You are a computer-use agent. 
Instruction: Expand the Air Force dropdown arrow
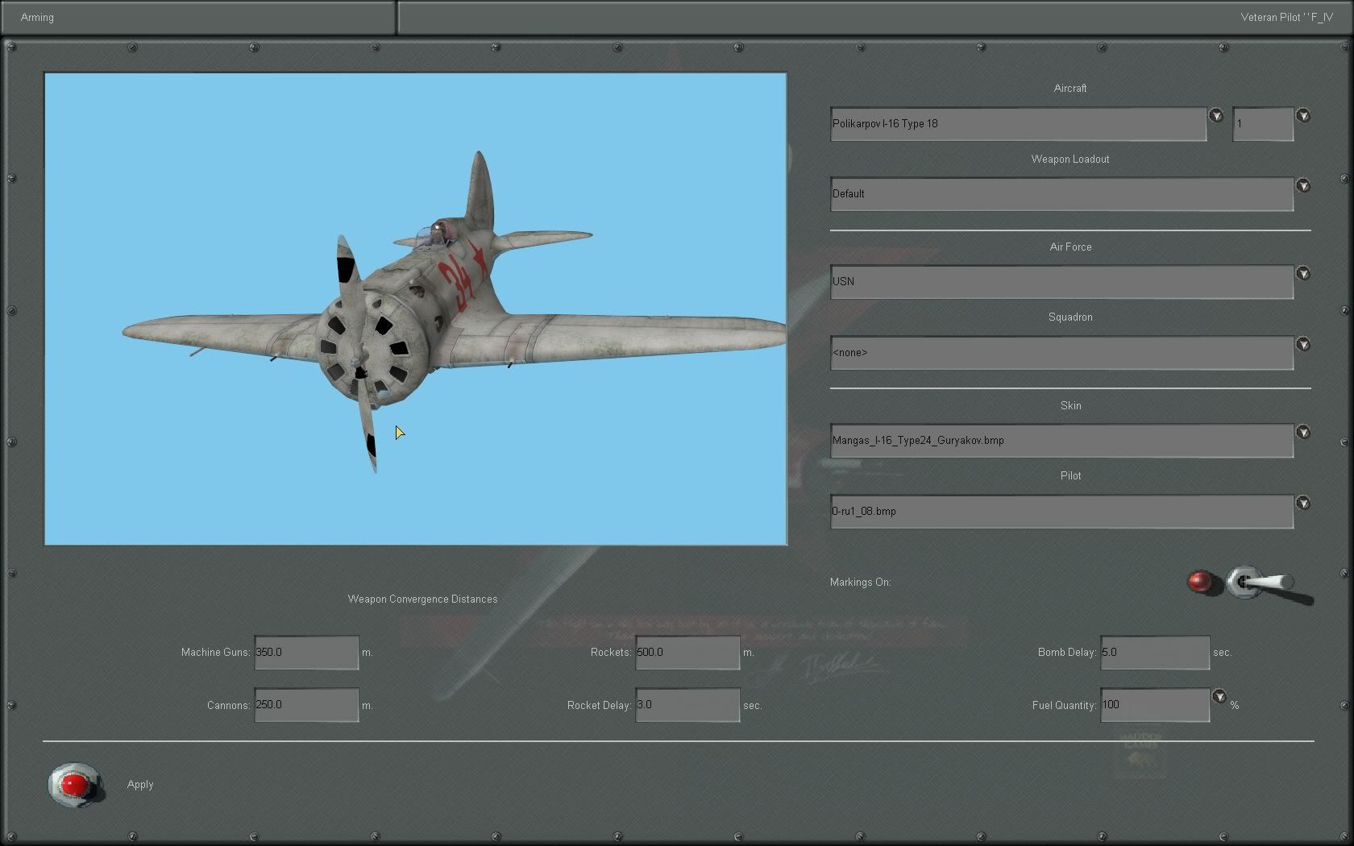pos(1303,274)
